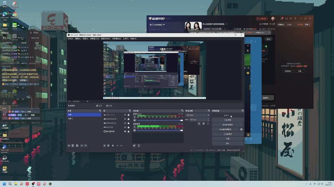Toggle the lock on the 文本 (GDI+) source
This screenshot has width=334, height=187.
(x=129, y=115)
